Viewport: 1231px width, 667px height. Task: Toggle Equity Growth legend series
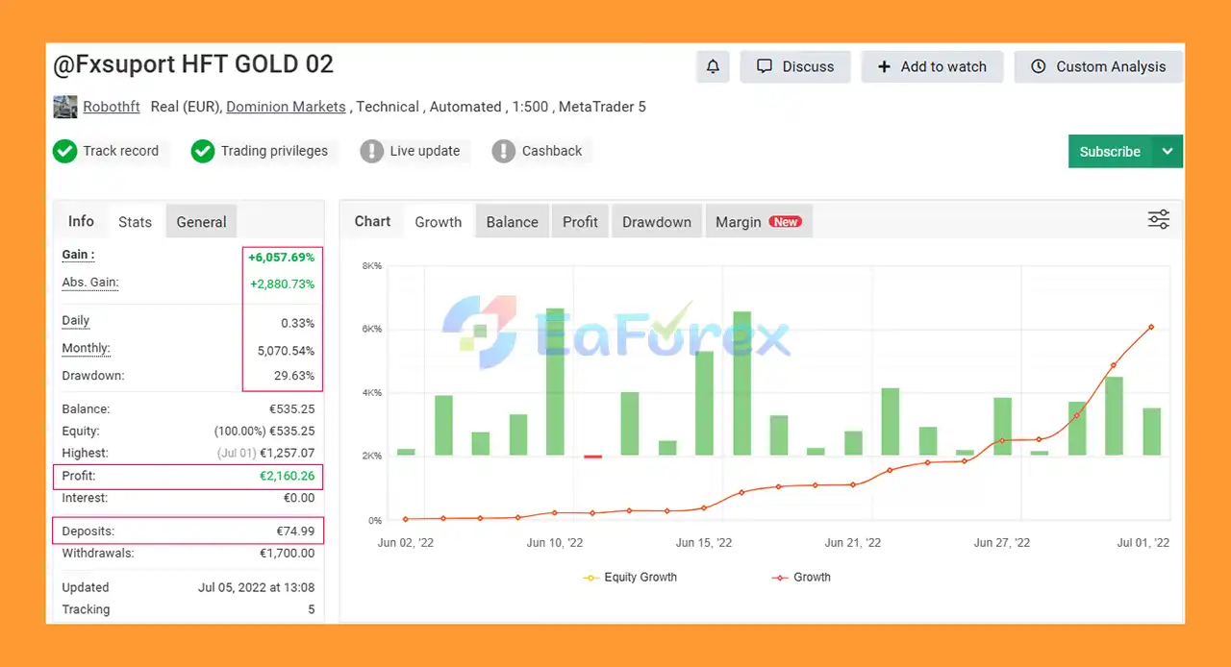pos(631,578)
